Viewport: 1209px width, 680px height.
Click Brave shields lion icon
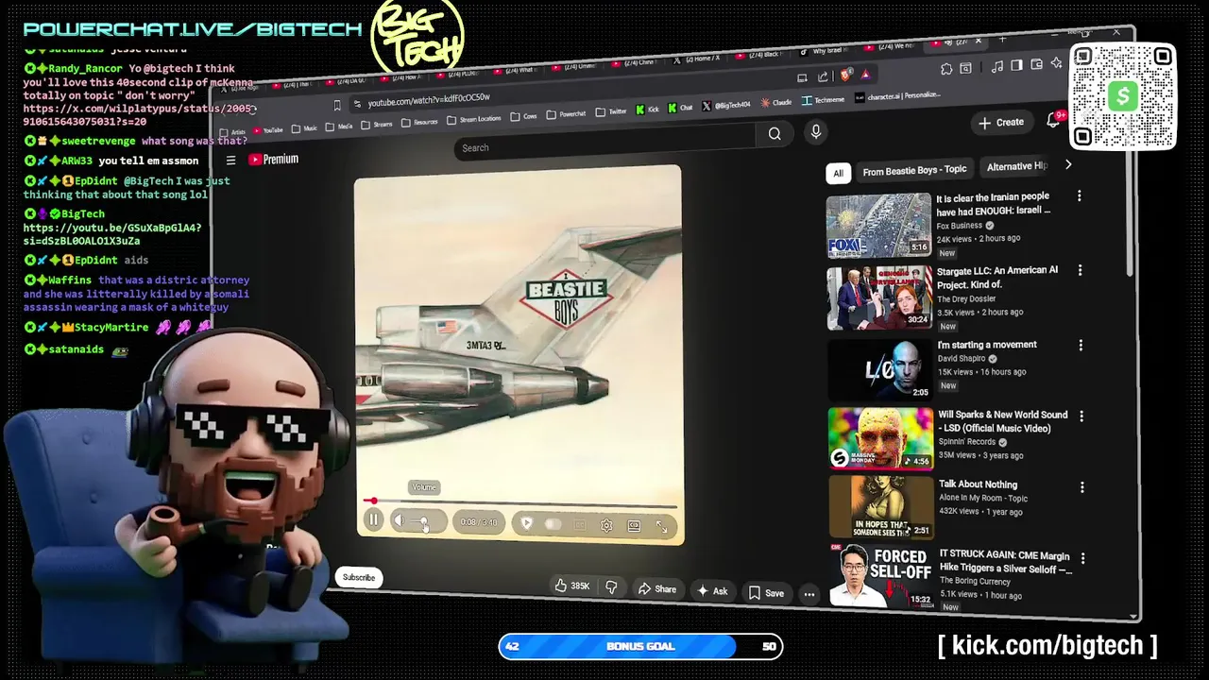pos(845,75)
